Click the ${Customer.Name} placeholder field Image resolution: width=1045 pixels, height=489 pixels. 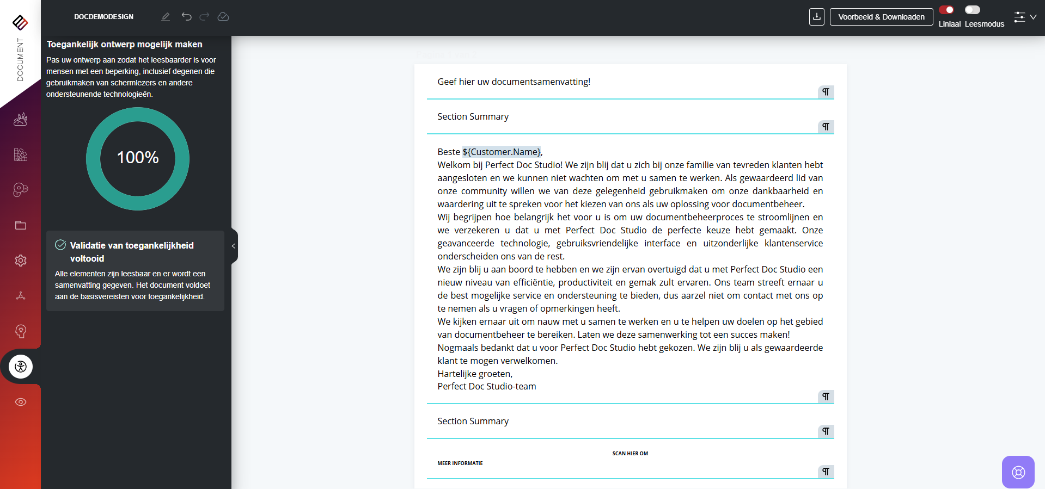coord(501,152)
